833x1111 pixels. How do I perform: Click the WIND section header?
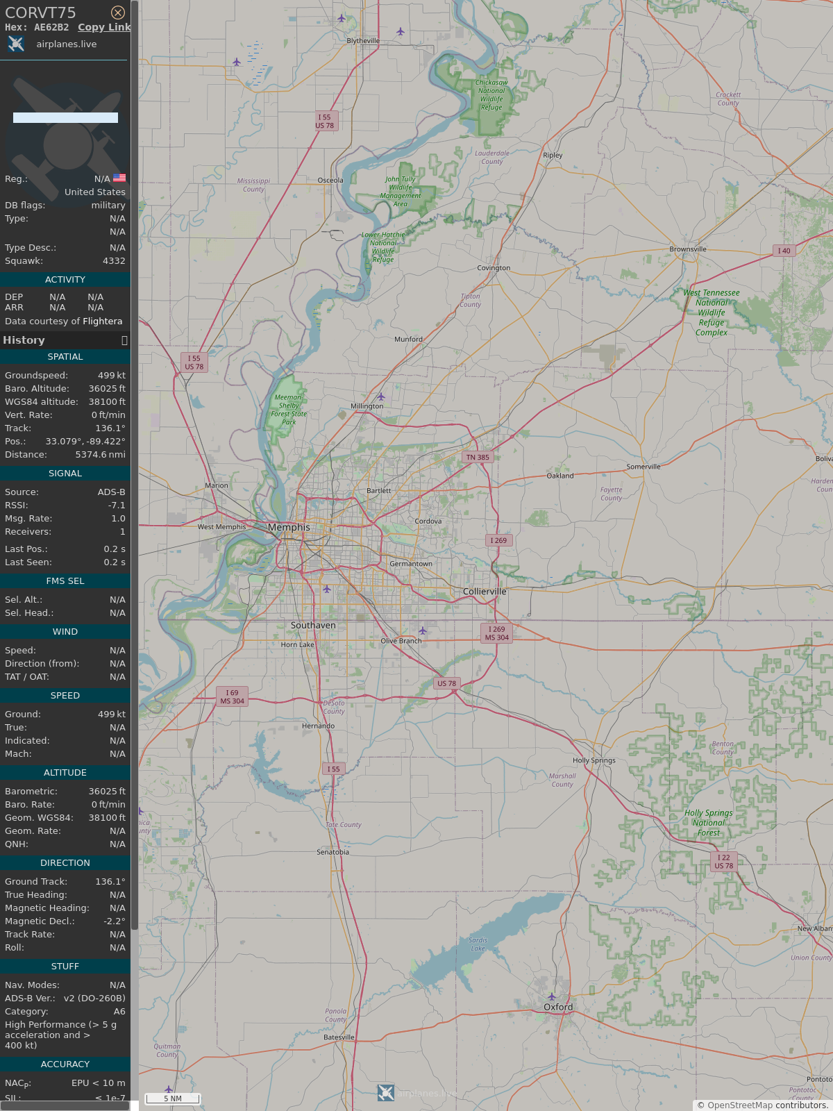(x=65, y=631)
